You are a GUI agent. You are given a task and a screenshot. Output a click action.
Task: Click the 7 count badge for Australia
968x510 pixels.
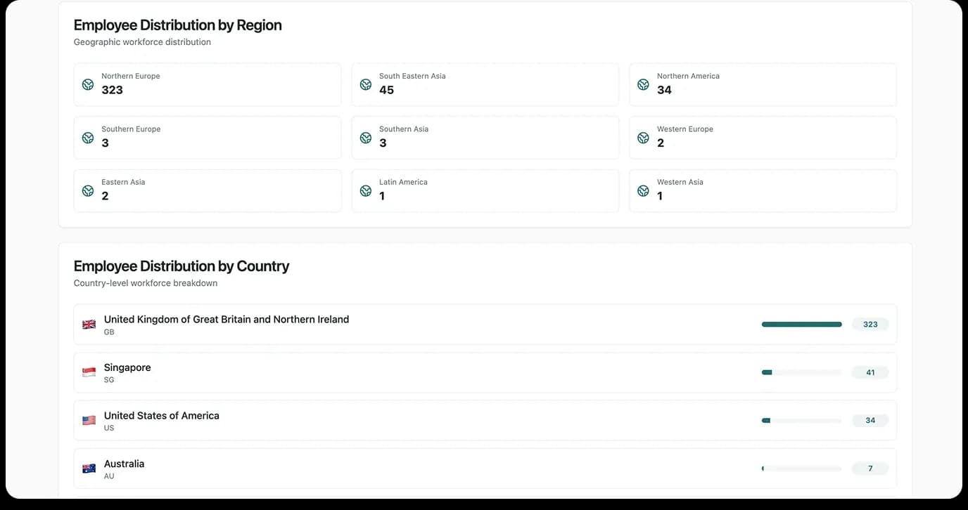870,469
